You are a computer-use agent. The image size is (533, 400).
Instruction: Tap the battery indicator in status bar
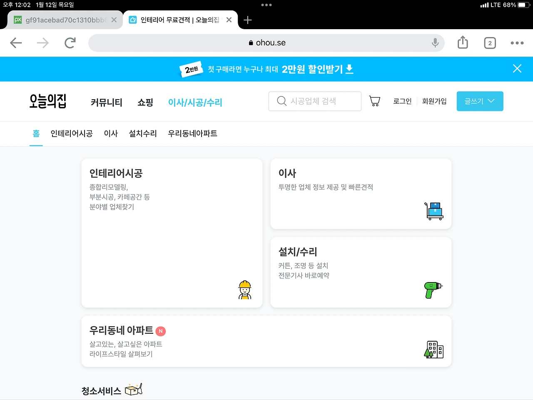pos(524,5)
